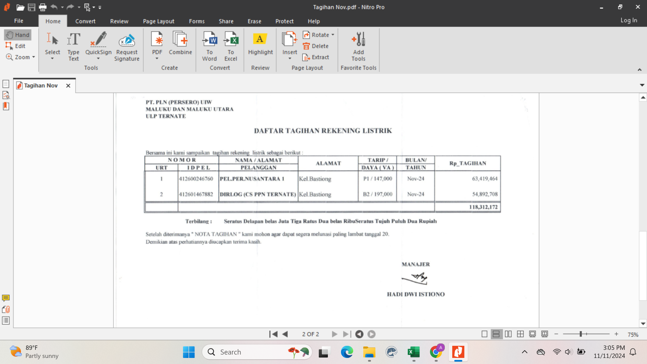Click the Previous View round button
Viewport: 647px width, 364px height.
359,334
